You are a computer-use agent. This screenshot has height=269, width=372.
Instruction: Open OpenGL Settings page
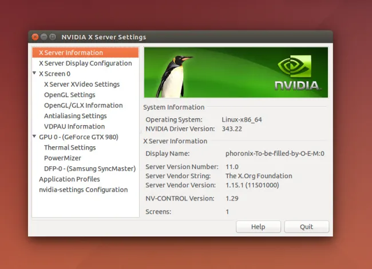pos(69,95)
